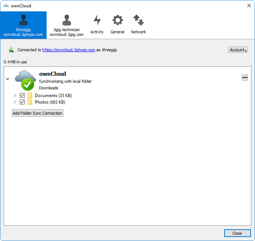Uncheck the Documents folder checkbox
The width and height of the screenshot is (255, 241).
pyautogui.click(x=22, y=96)
